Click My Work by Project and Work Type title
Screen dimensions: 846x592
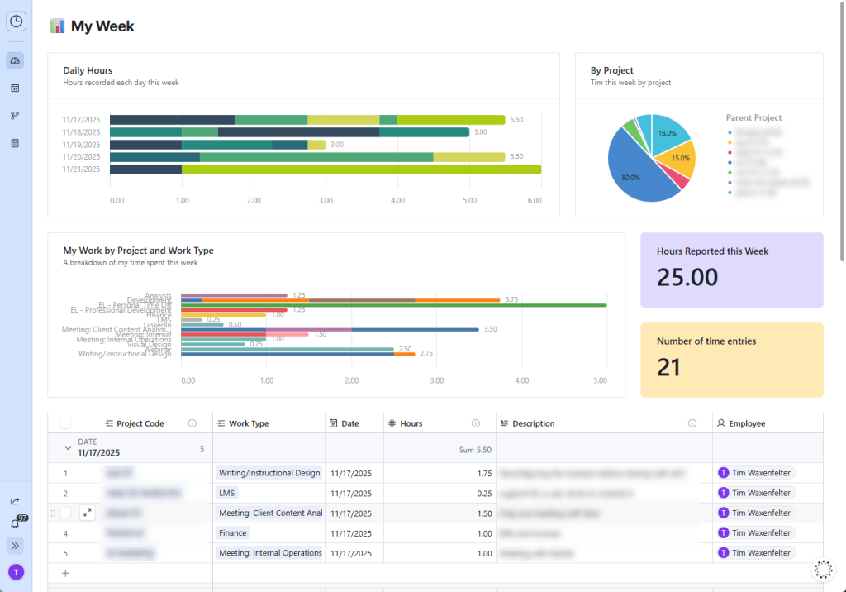(x=138, y=250)
